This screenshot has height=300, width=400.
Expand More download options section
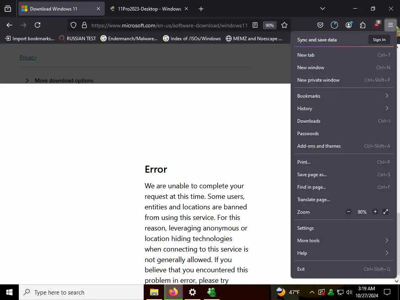click(60, 80)
